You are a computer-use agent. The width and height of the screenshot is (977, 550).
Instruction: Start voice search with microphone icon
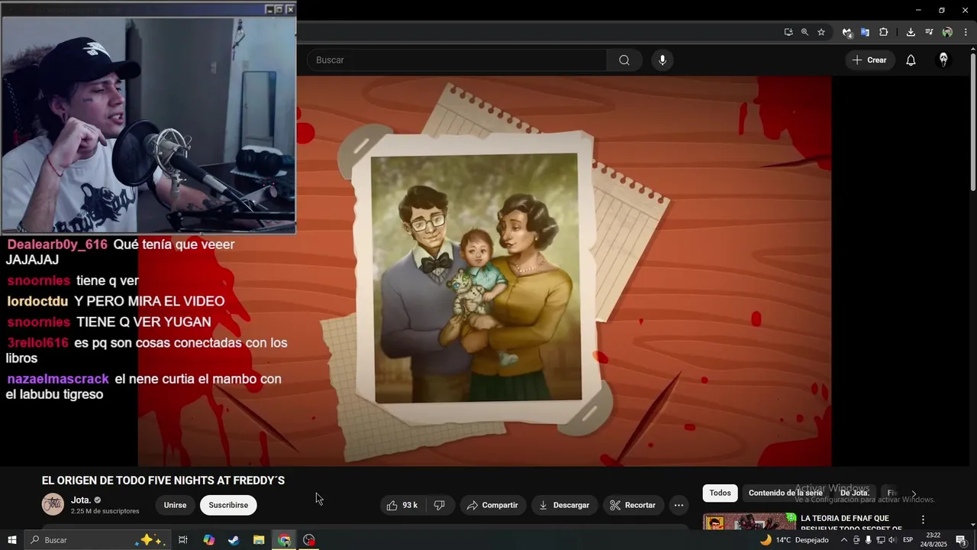[x=663, y=60]
